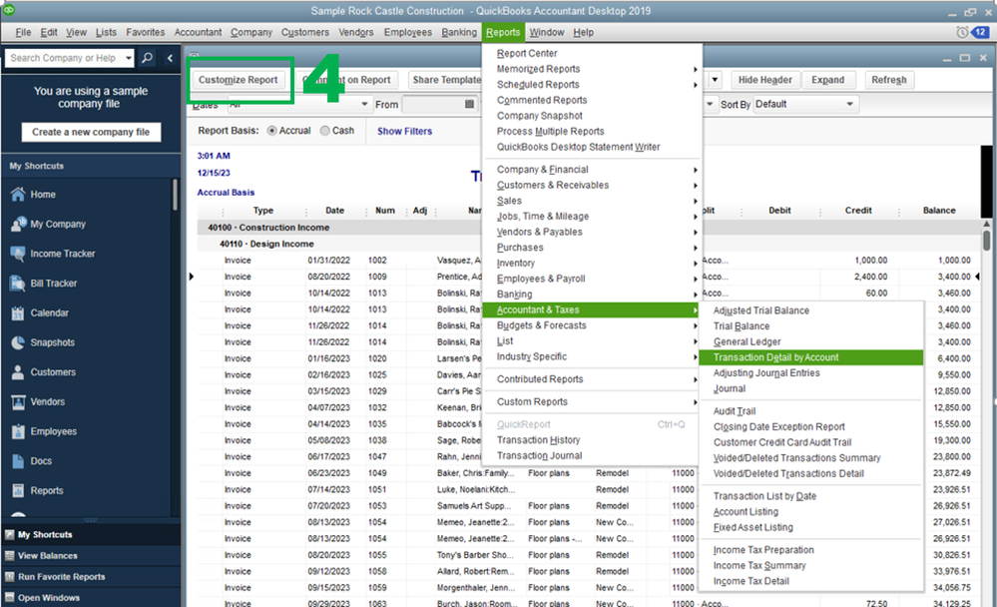Open the Income Tracker shortcut icon
Image resolution: width=997 pixels, height=607 pixels.
pyautogui.click(x=18, y=254)
